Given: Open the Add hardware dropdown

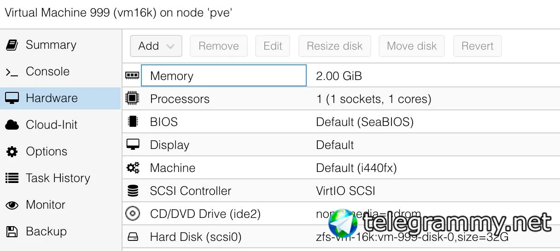Looking at the screenshot, I should click(156, 46).
